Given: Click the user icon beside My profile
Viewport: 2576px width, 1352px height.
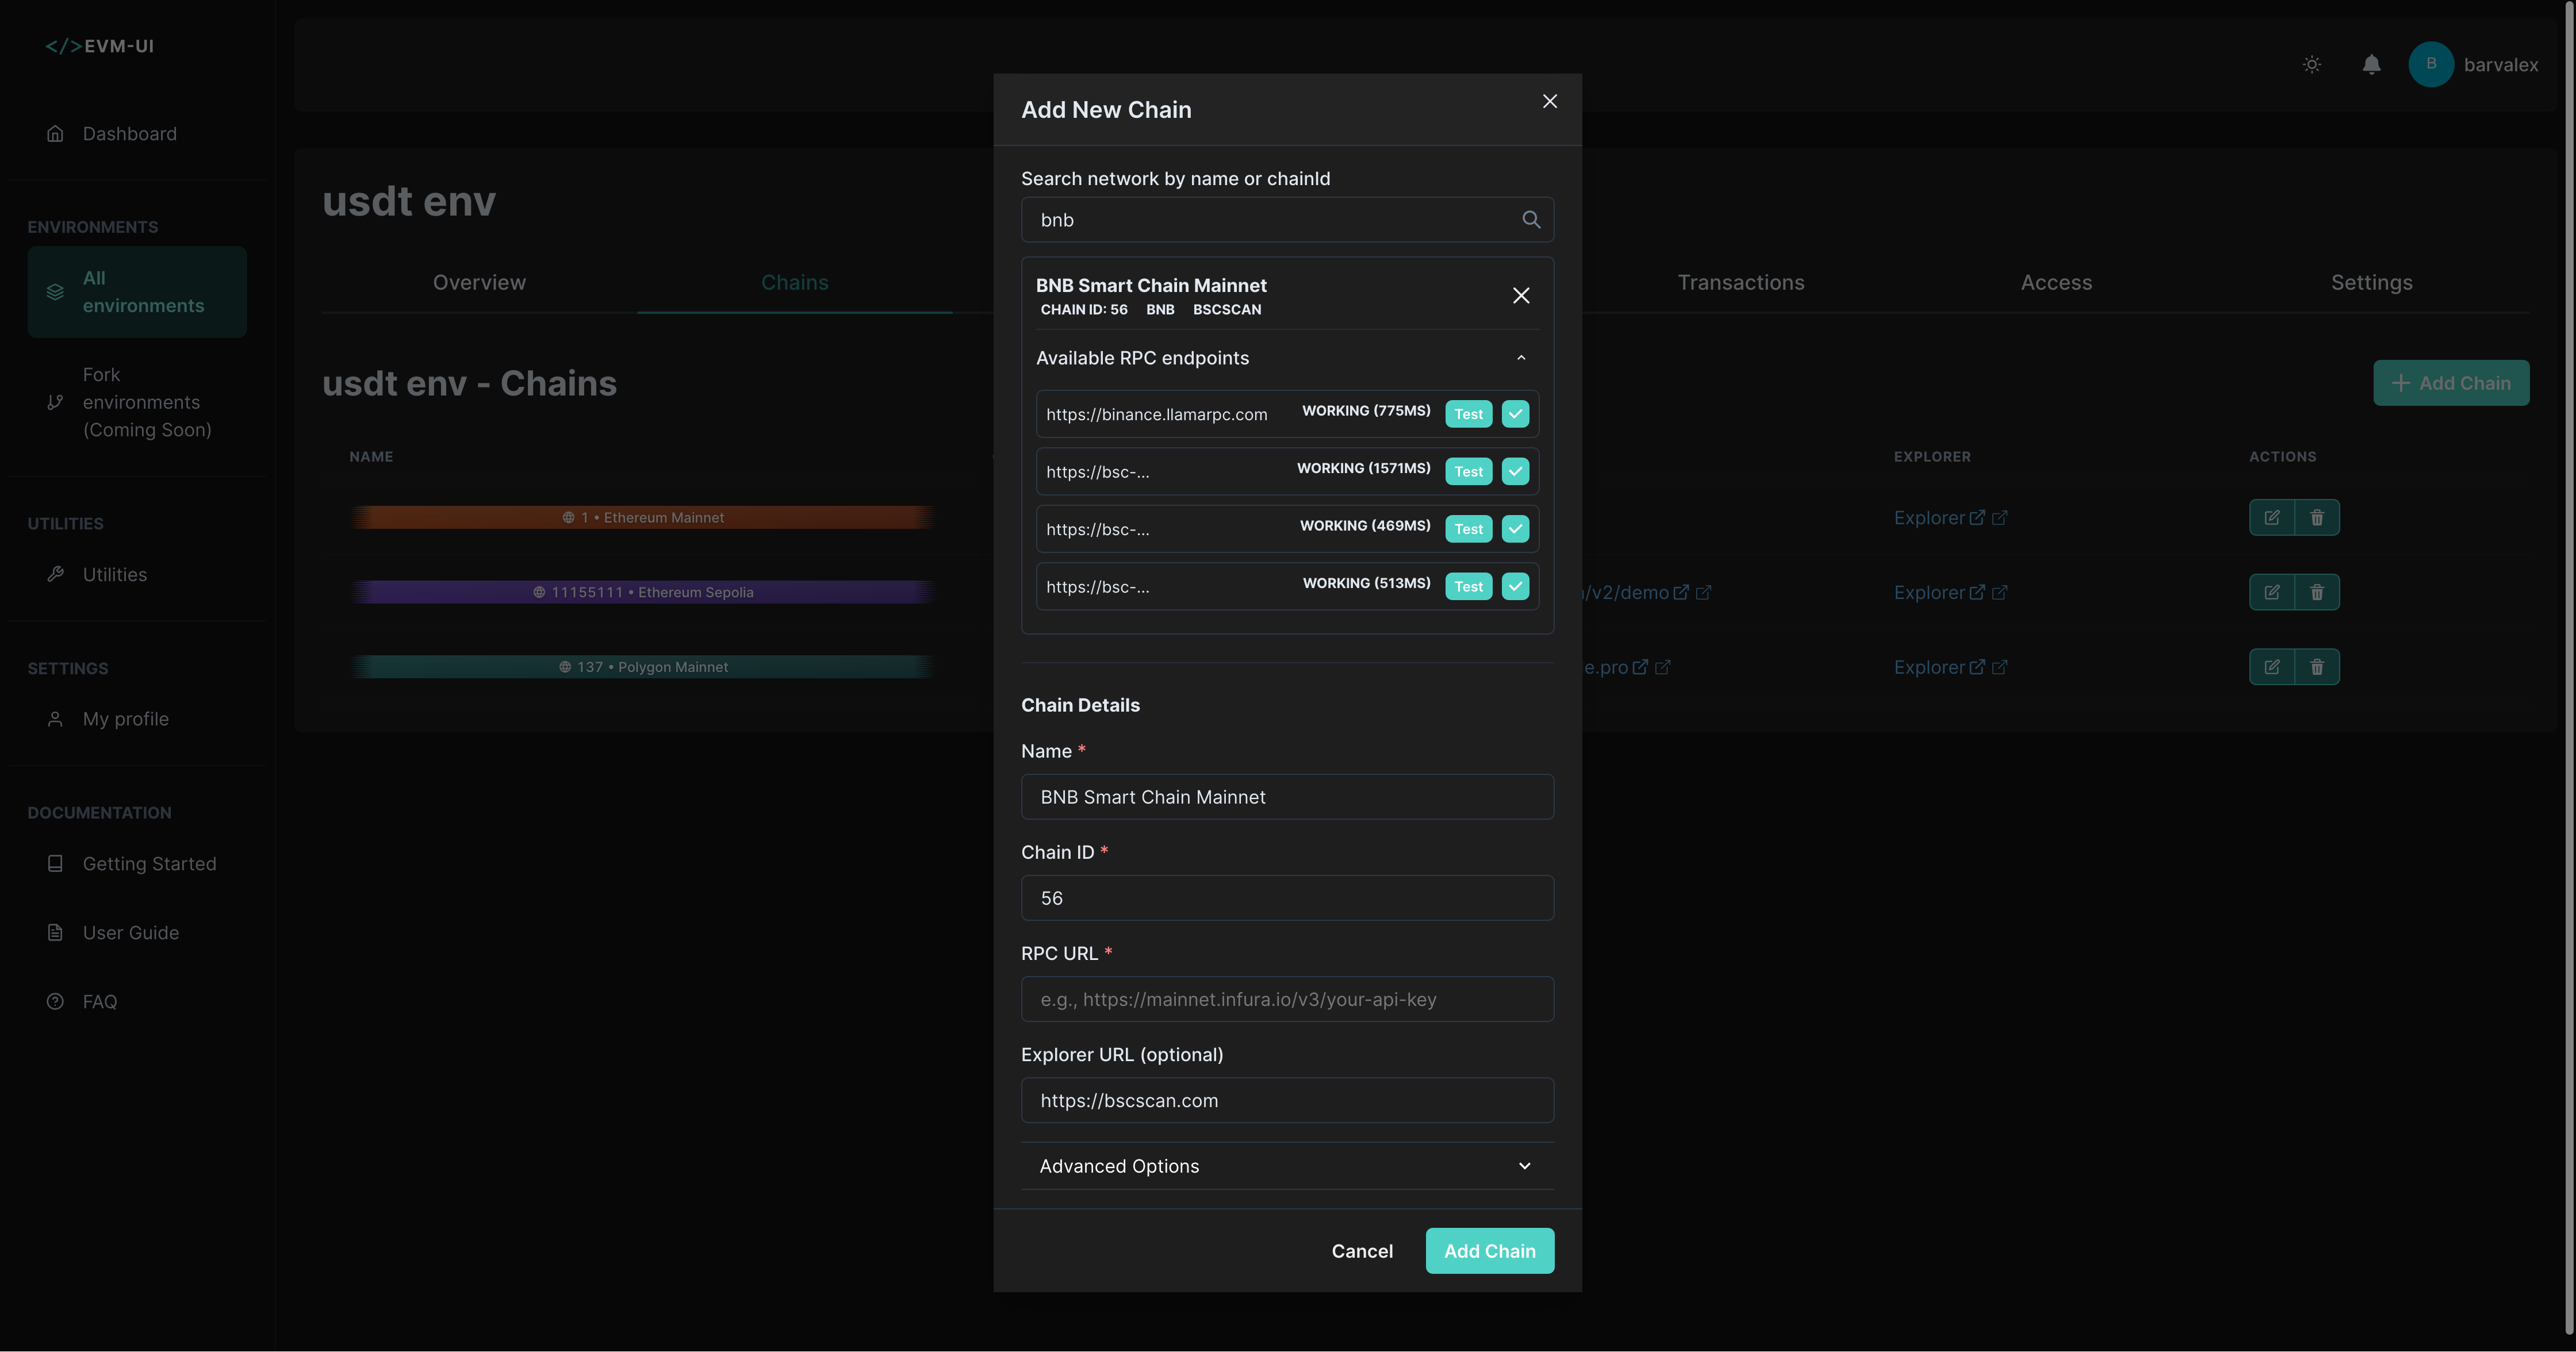Looking at the screenshot, I should point(55,719).
